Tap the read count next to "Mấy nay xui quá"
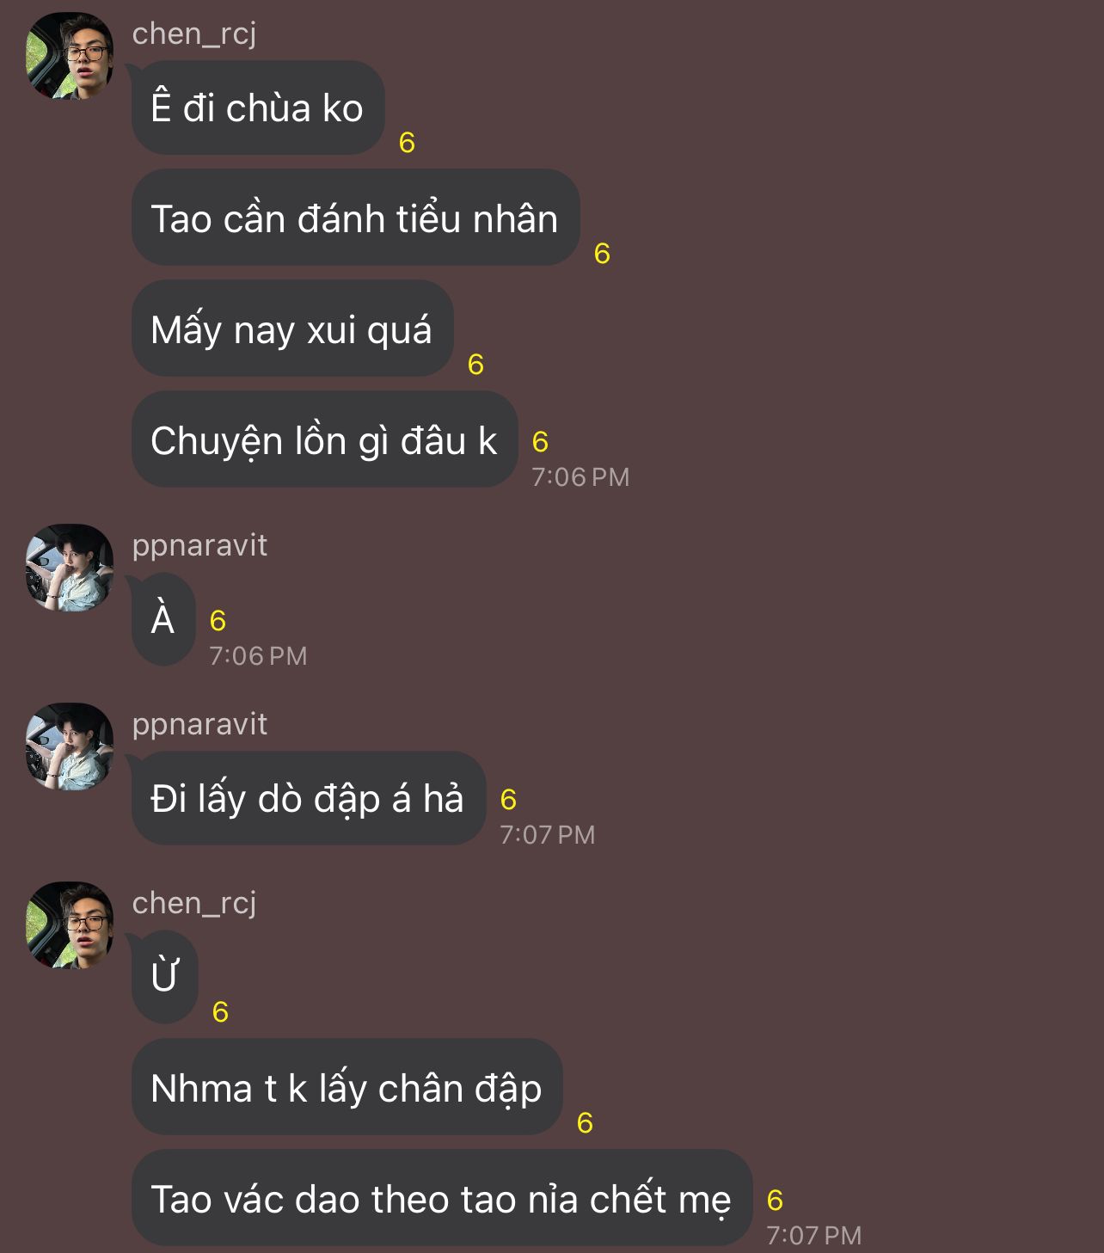This screenshot has height=1253, width=1104. [475, 365]
